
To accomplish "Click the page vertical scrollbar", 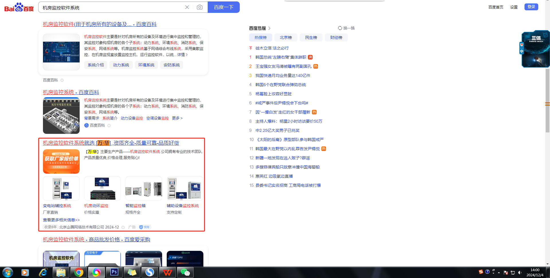I will 547,86.
